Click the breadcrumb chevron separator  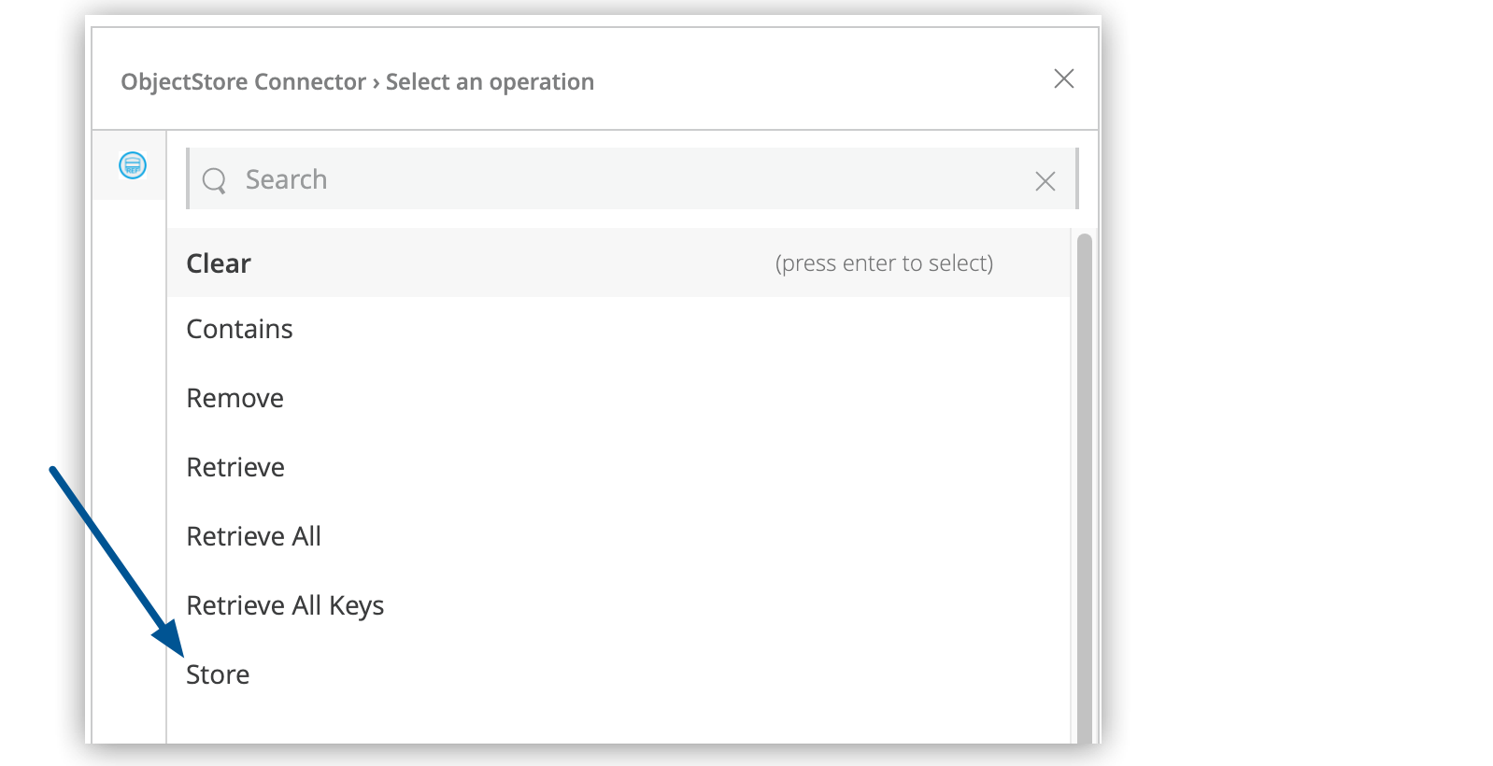point(376,82)
